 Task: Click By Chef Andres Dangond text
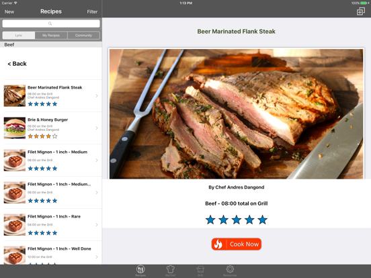tap(236, 187)
